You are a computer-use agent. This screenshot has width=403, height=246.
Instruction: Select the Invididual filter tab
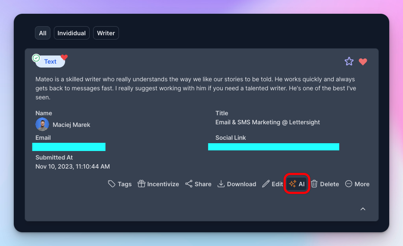coord(72,33)
